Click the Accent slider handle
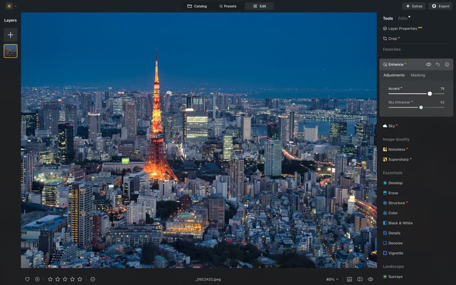This screenshot has width=456, height=285. click(x=430, y=93)
